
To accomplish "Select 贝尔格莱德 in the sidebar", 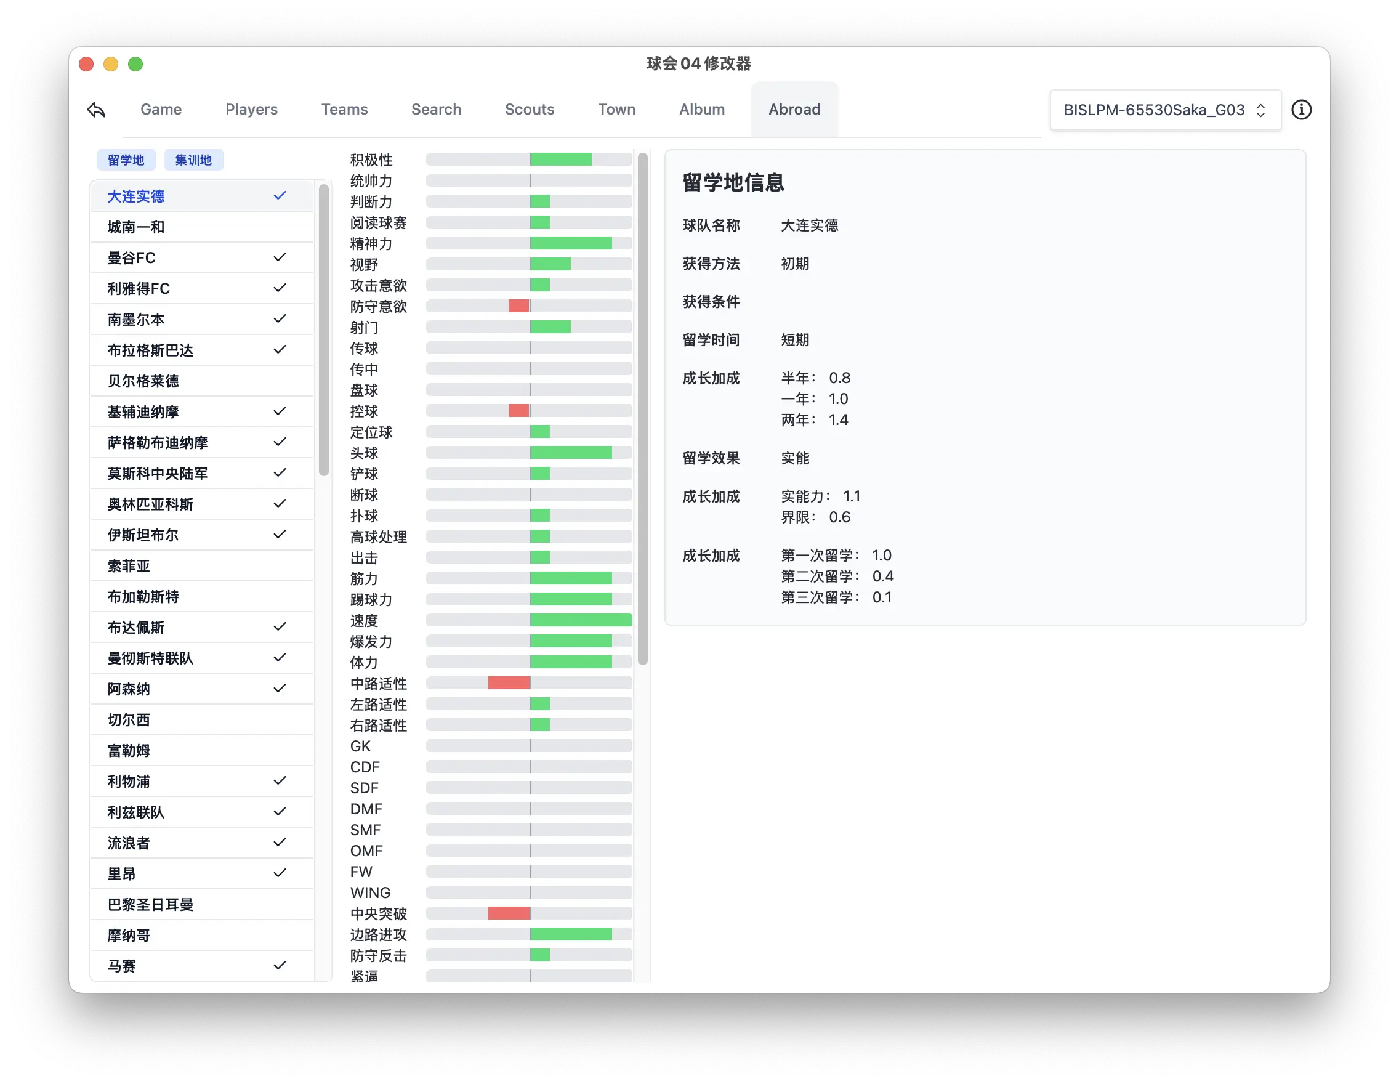I will click(160, 381).
